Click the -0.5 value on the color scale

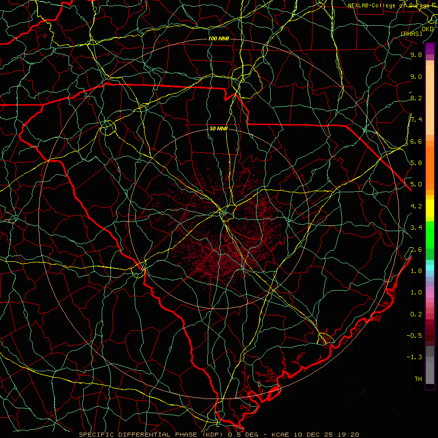tap(414, 336)
